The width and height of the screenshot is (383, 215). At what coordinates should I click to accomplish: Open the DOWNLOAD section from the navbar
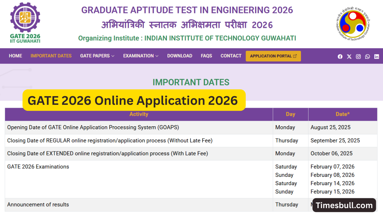[x=180, y=56]
